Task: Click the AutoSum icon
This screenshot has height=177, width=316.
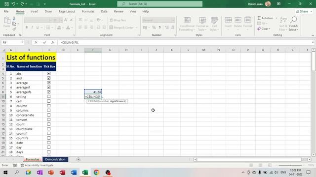Action: [259, 18]
